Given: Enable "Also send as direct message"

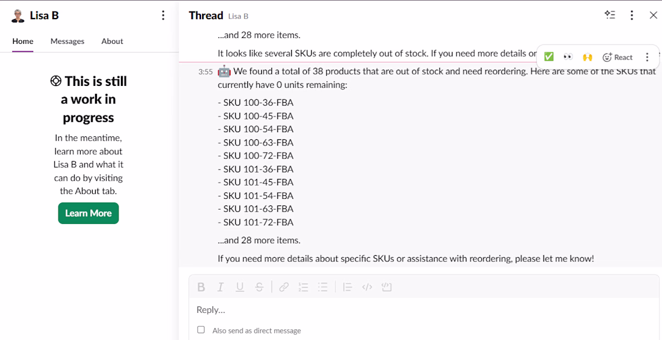Looking at the screenshot, I should (201, 330).
